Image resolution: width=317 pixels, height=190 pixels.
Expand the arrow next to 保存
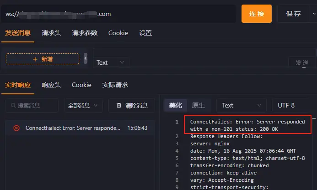tap(314, 14)
